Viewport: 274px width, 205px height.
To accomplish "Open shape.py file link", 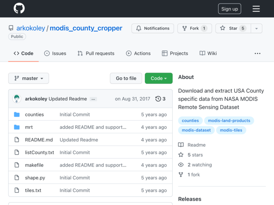I will pyautogui.click(x=35, y=178).
